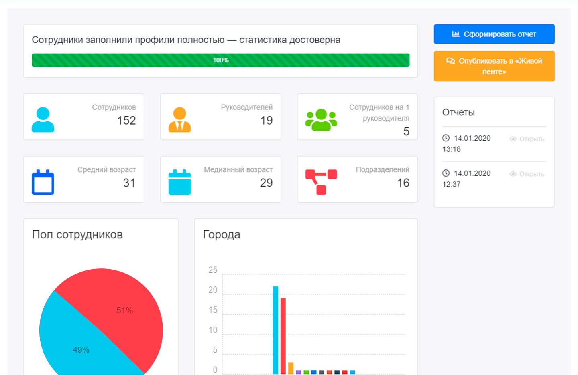Click the green group of people icon
The height and width of the screenshot is (375, 578).
click(321, 119)
